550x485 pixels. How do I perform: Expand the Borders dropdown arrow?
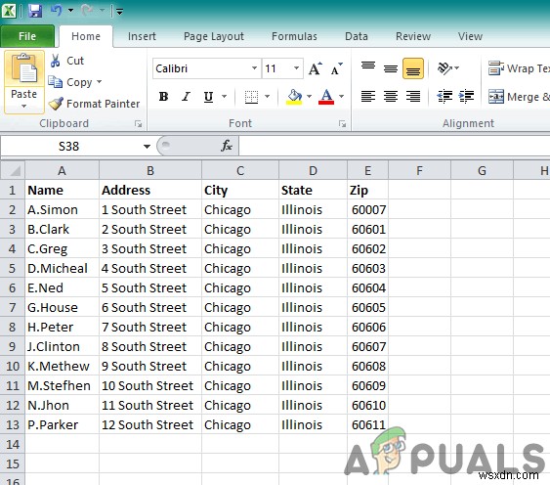267,97
